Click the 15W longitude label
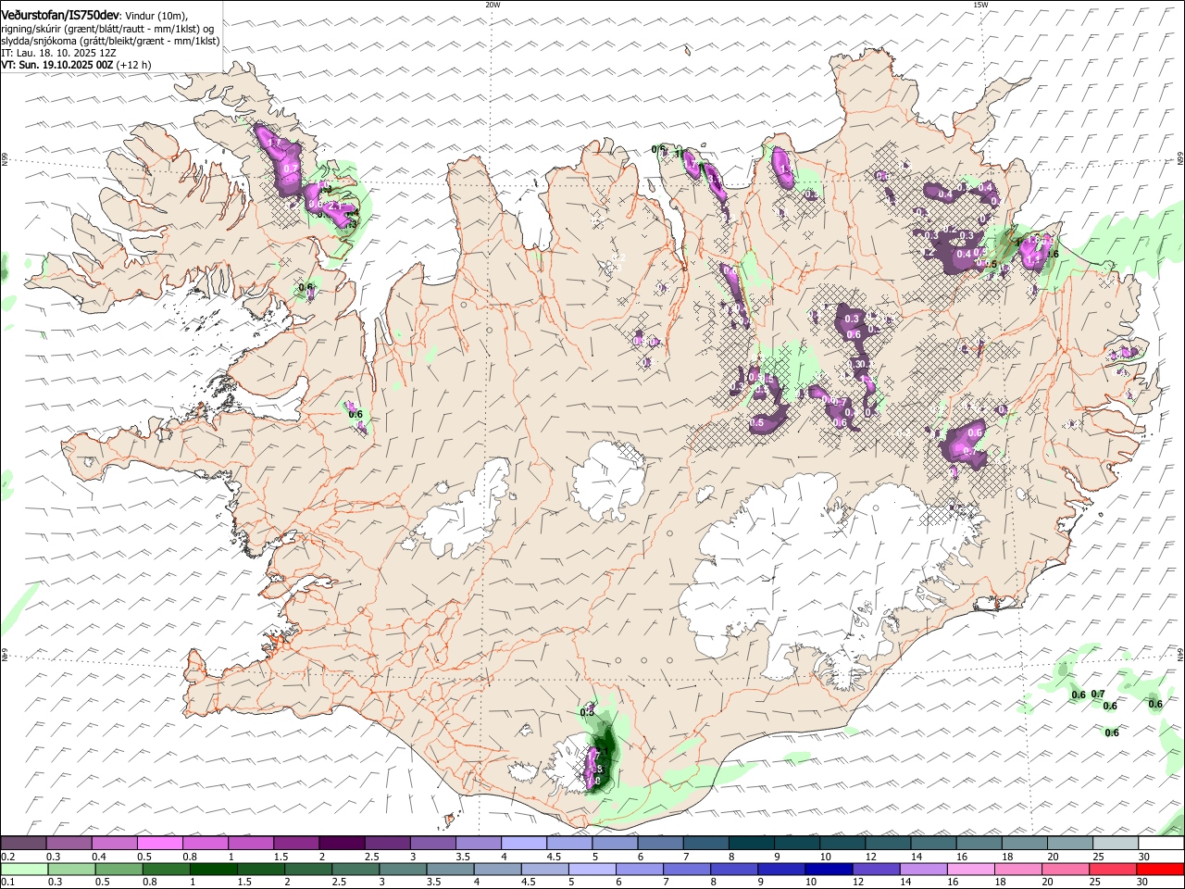 (x=980, y=5)
